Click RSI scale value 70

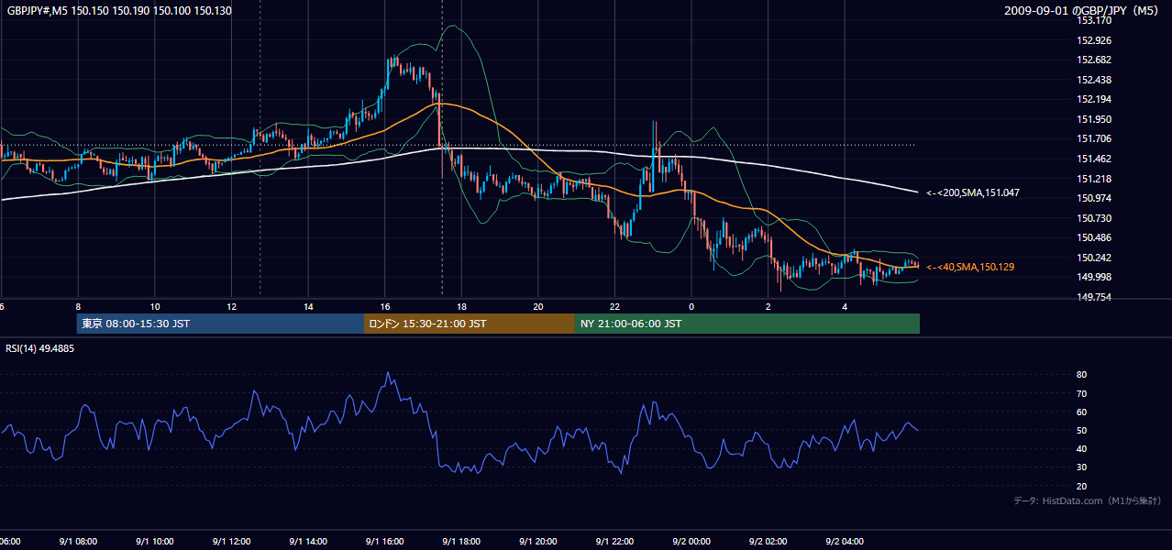pyautogui.click(x=1082, y=393)
